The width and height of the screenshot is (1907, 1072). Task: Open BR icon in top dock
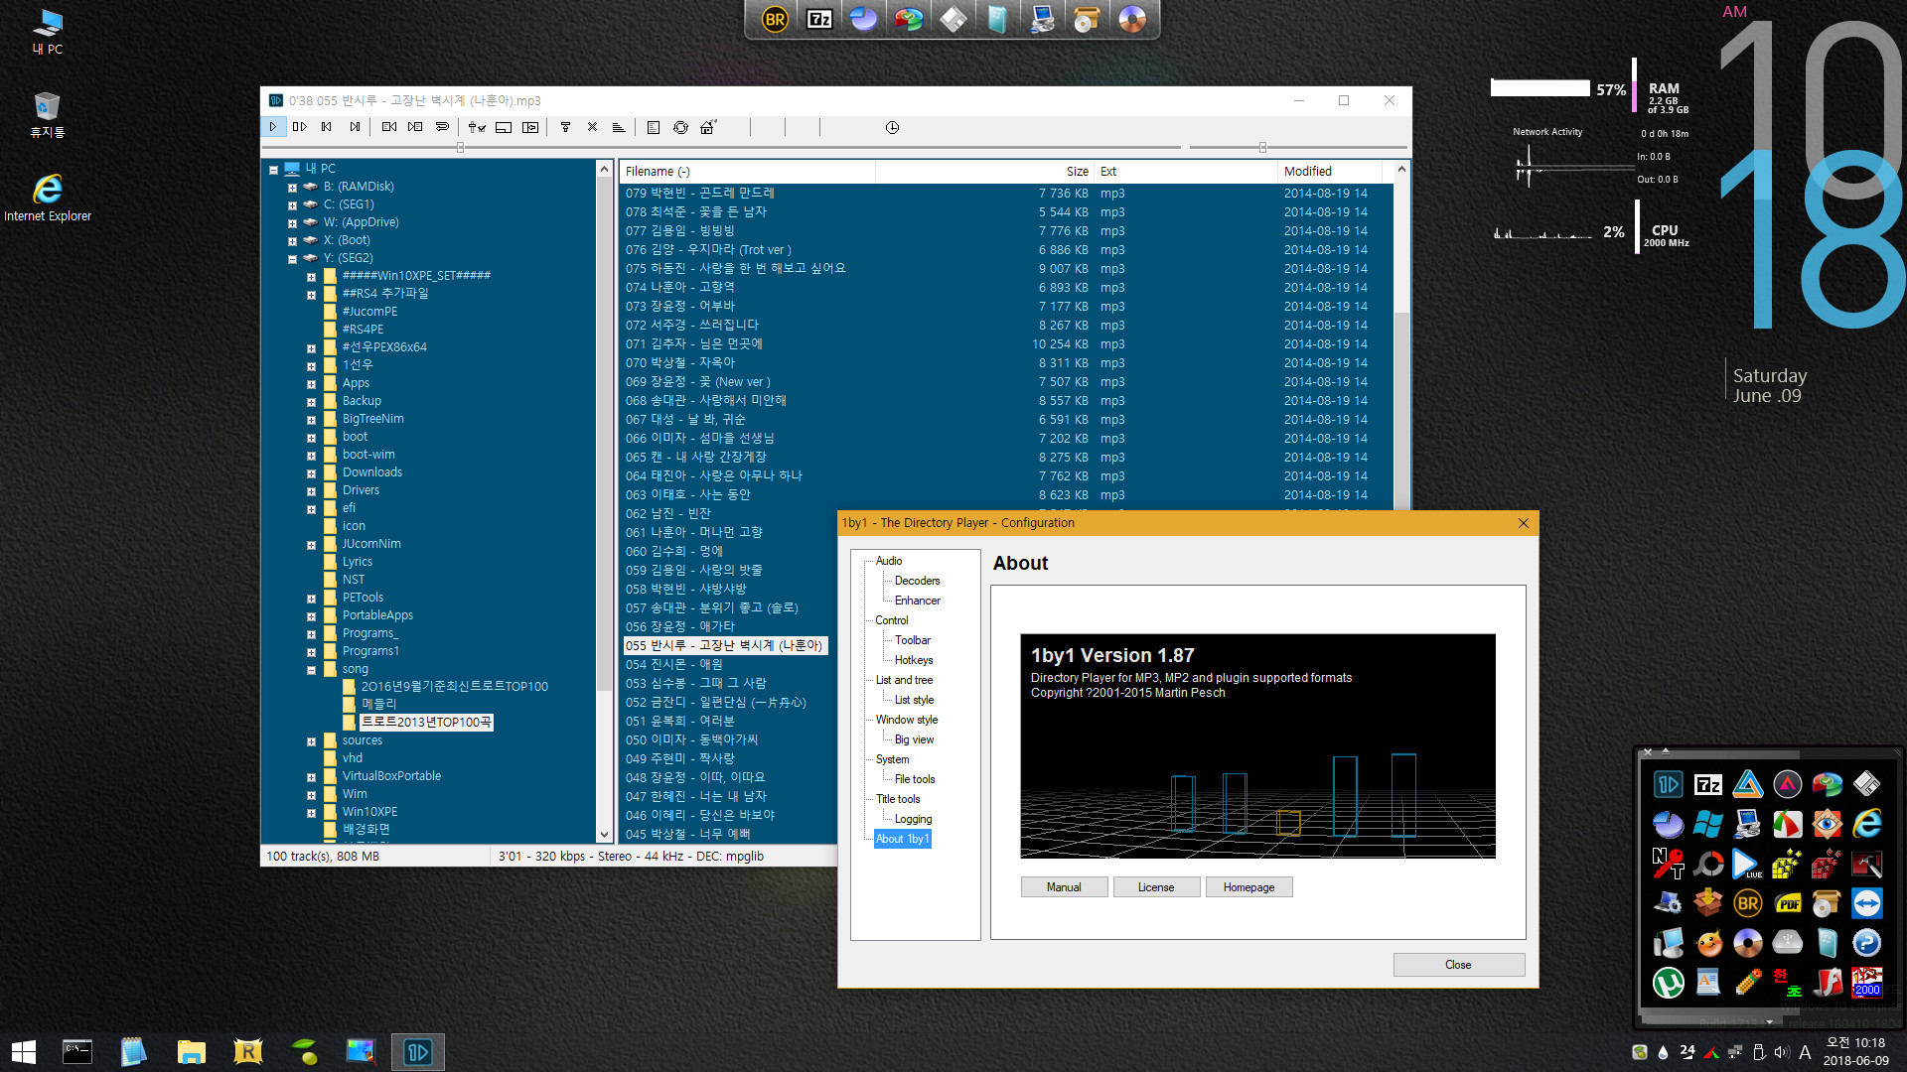[x=775, y=19]
